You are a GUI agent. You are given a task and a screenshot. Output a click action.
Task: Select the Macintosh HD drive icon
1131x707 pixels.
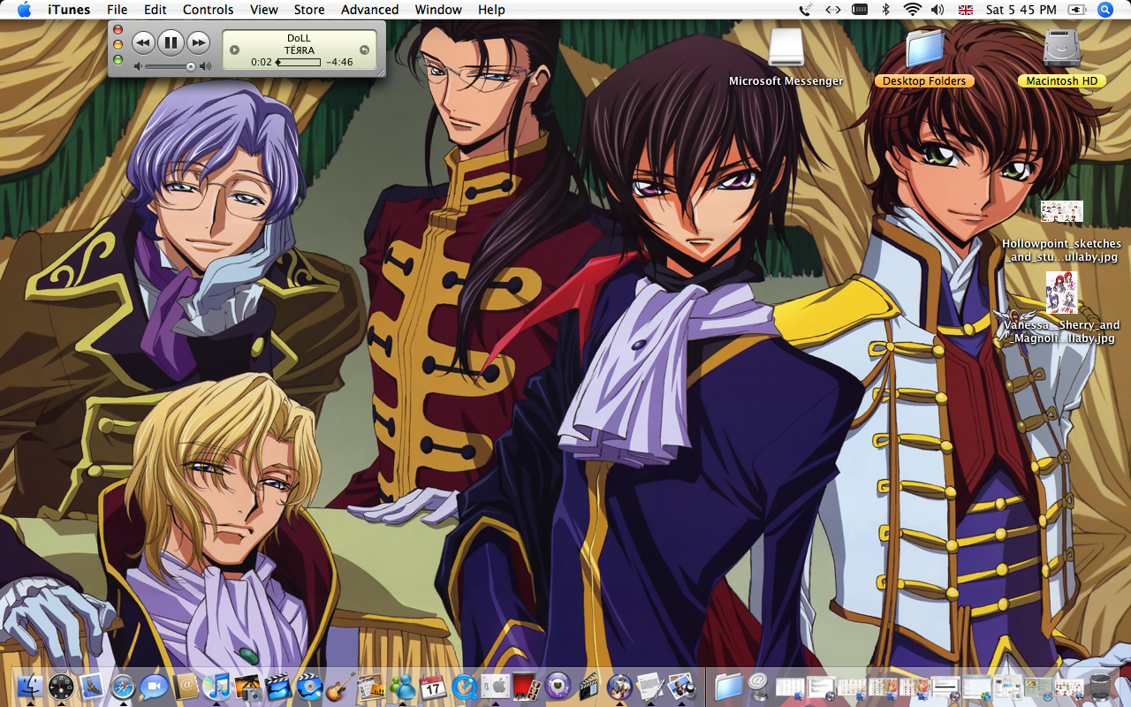pyautogui.click(x=1062, y=48)
